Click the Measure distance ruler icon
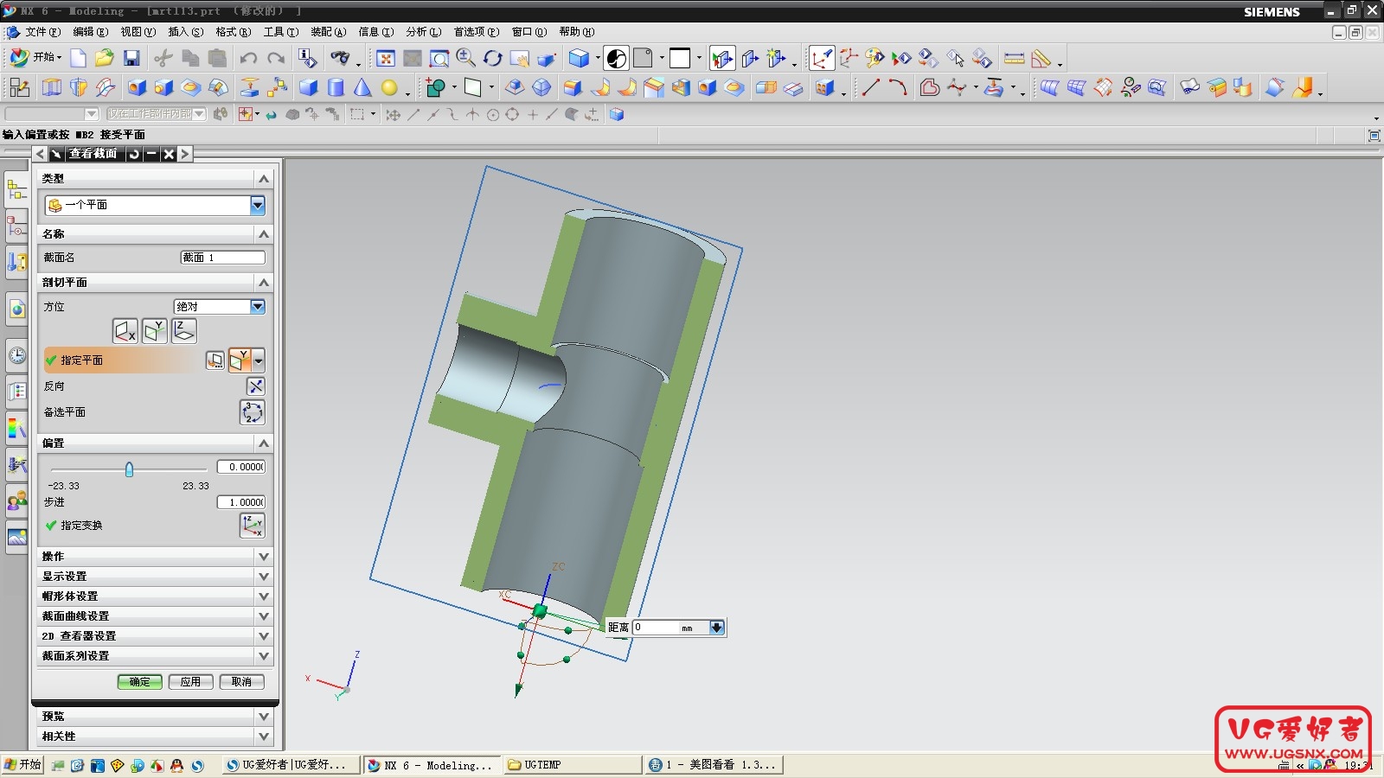1384x778 pixels. click(1014, 58)
